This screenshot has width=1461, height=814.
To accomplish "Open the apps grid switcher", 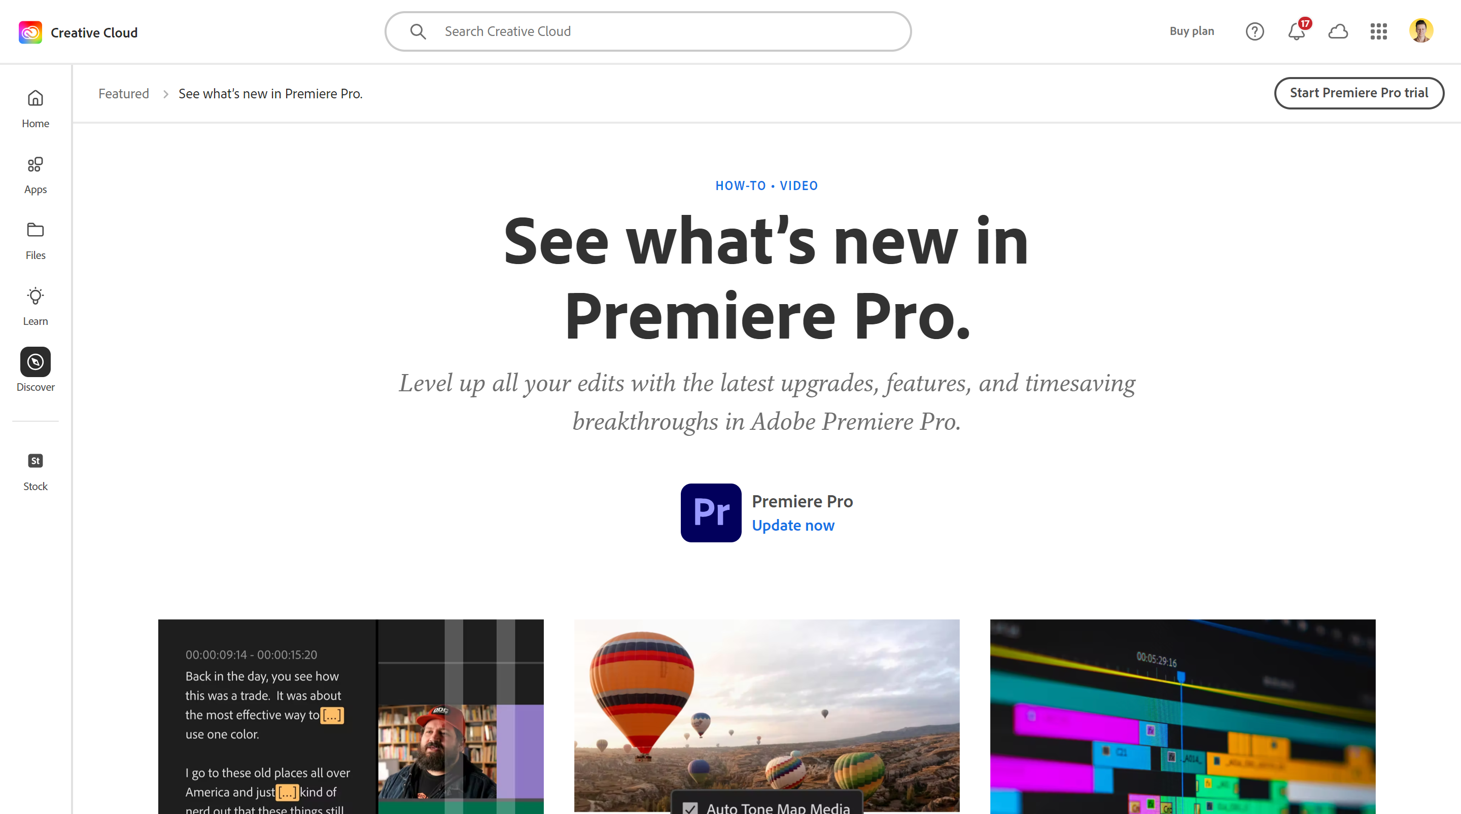I will click(x=1379, y=31).
